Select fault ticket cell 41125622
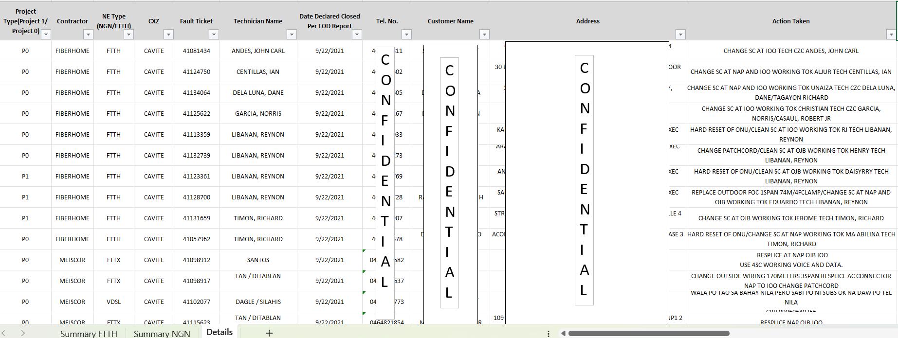 197,113
